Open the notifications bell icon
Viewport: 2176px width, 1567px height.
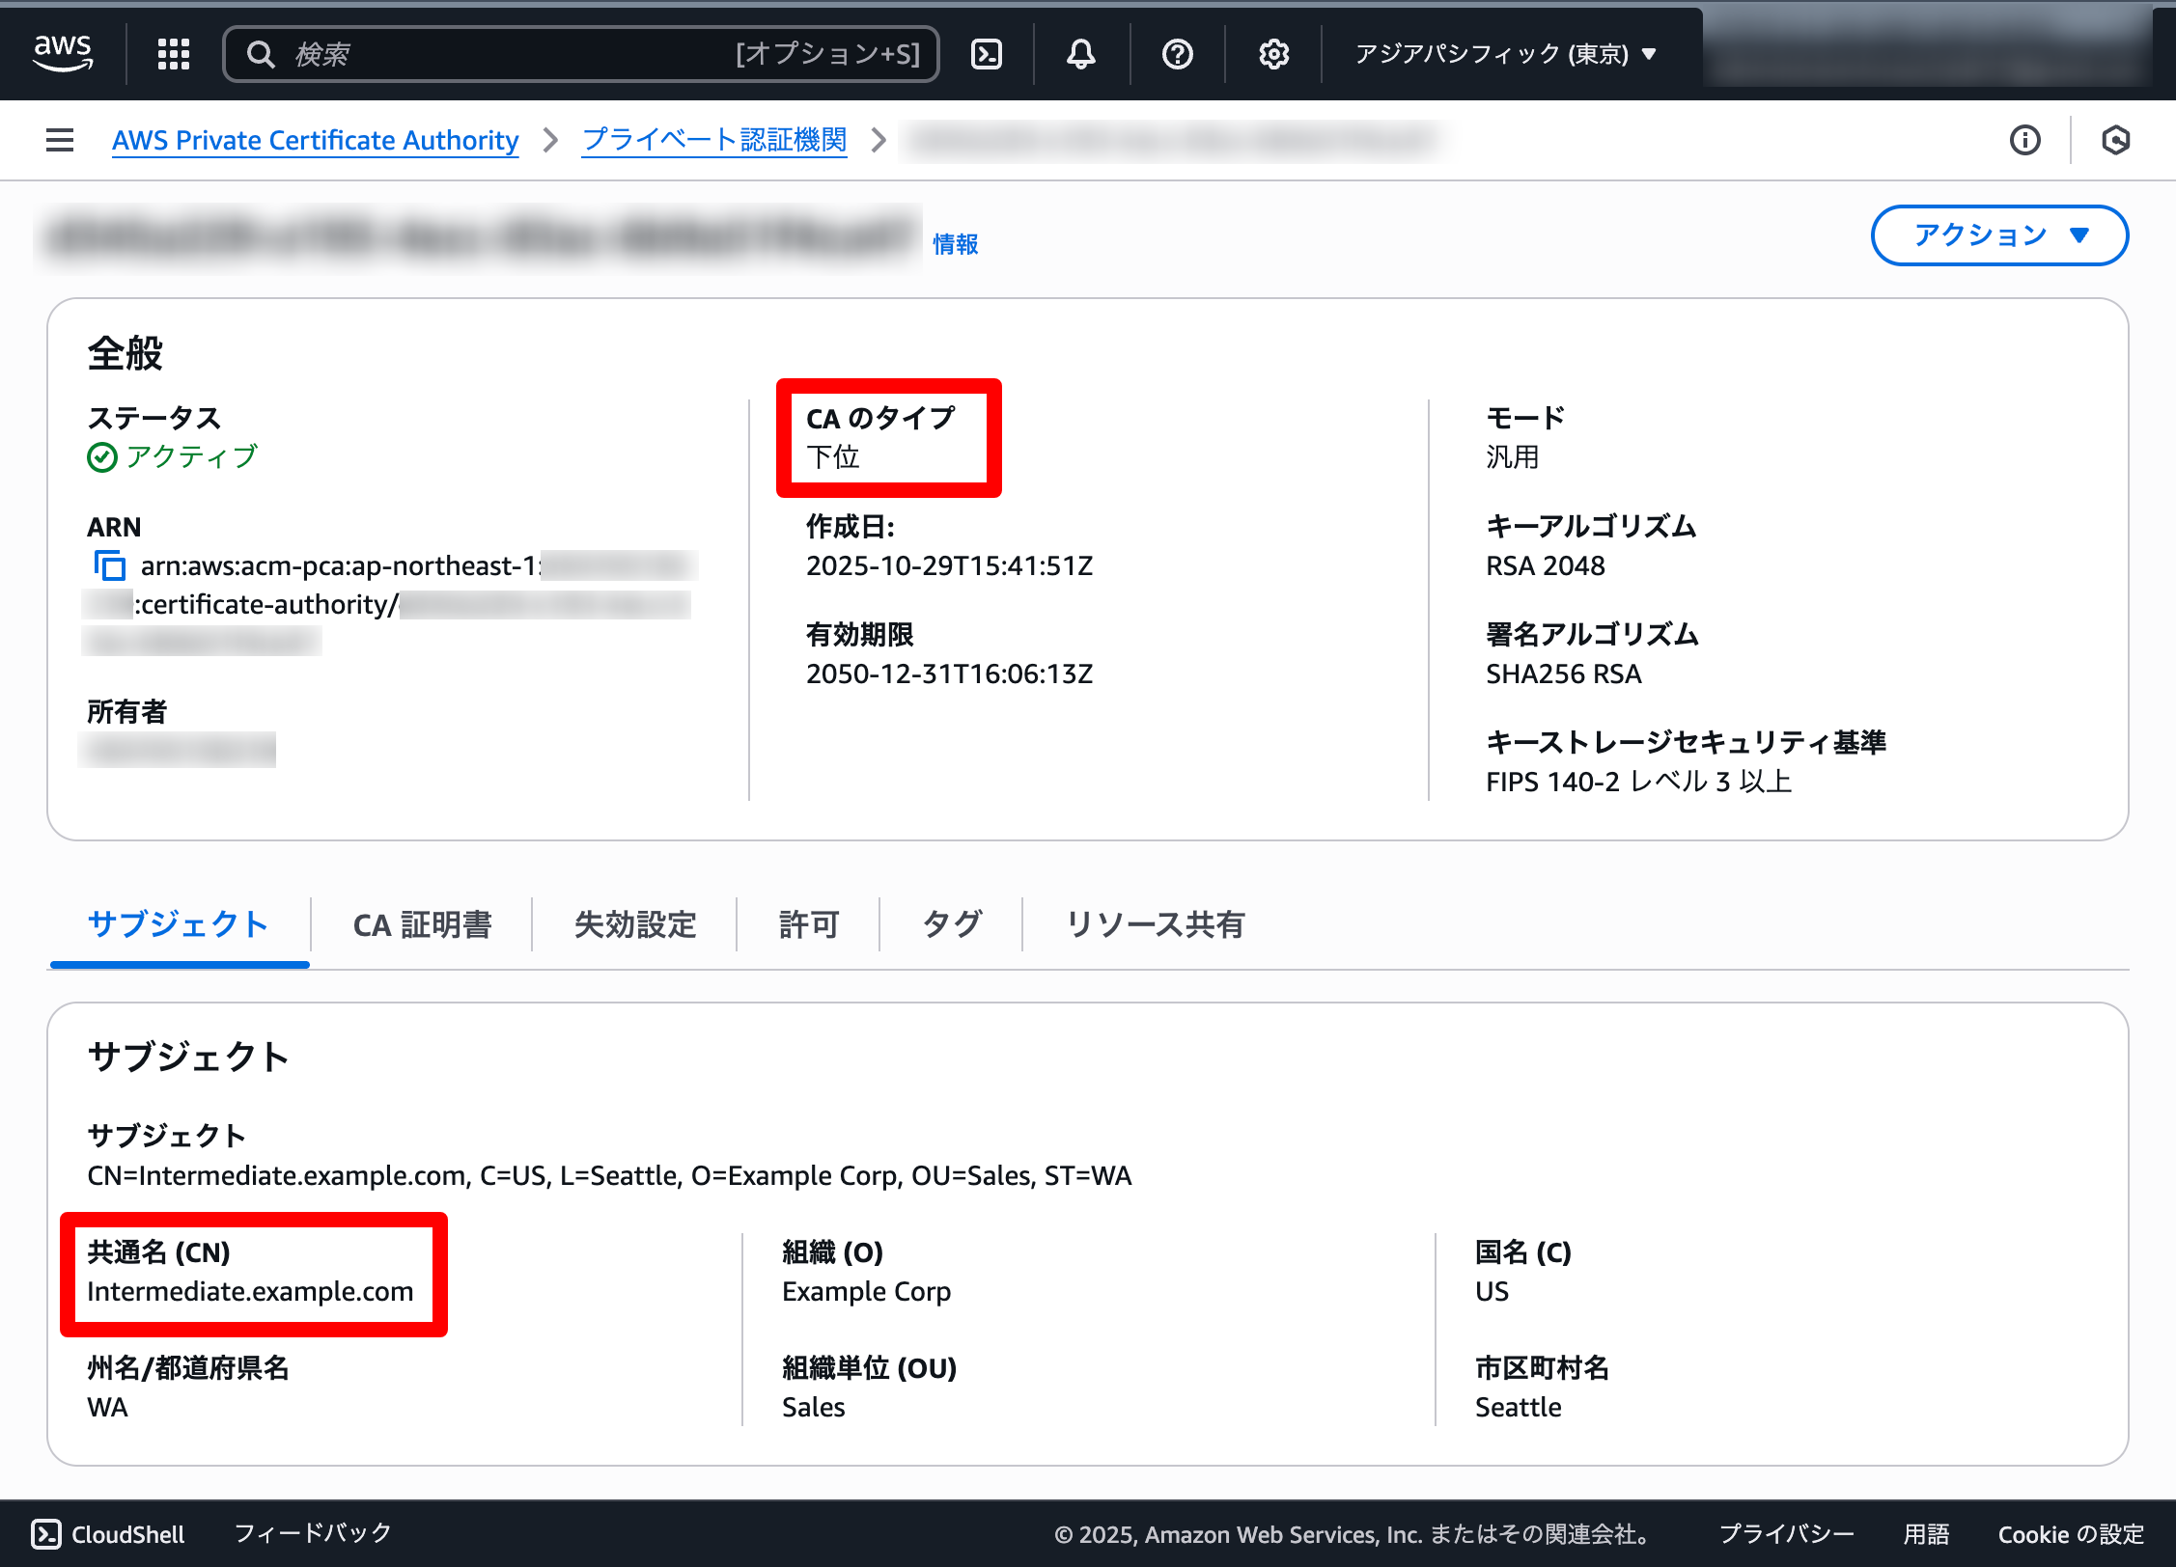1080,54
